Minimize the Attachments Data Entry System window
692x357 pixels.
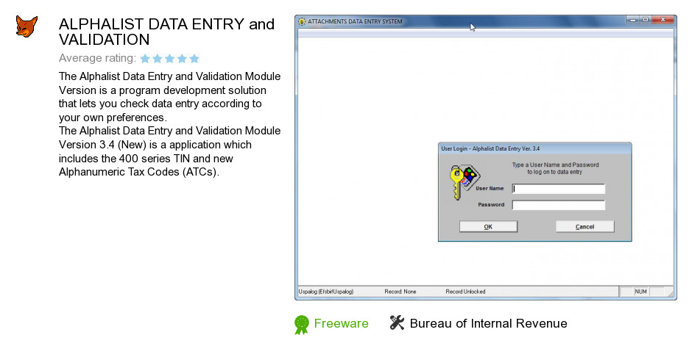pos(633,20)
